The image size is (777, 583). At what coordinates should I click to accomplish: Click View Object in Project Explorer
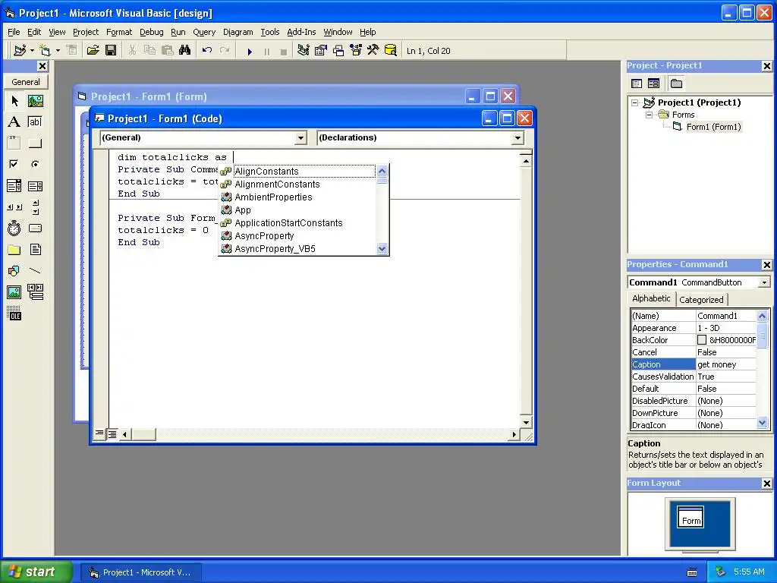tap(653, 84)
